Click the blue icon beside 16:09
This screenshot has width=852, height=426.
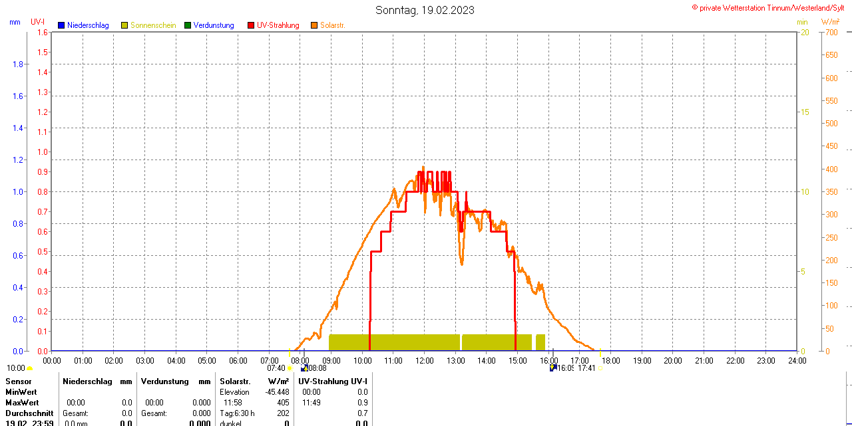pyautogui.click(x=552, y=368)
